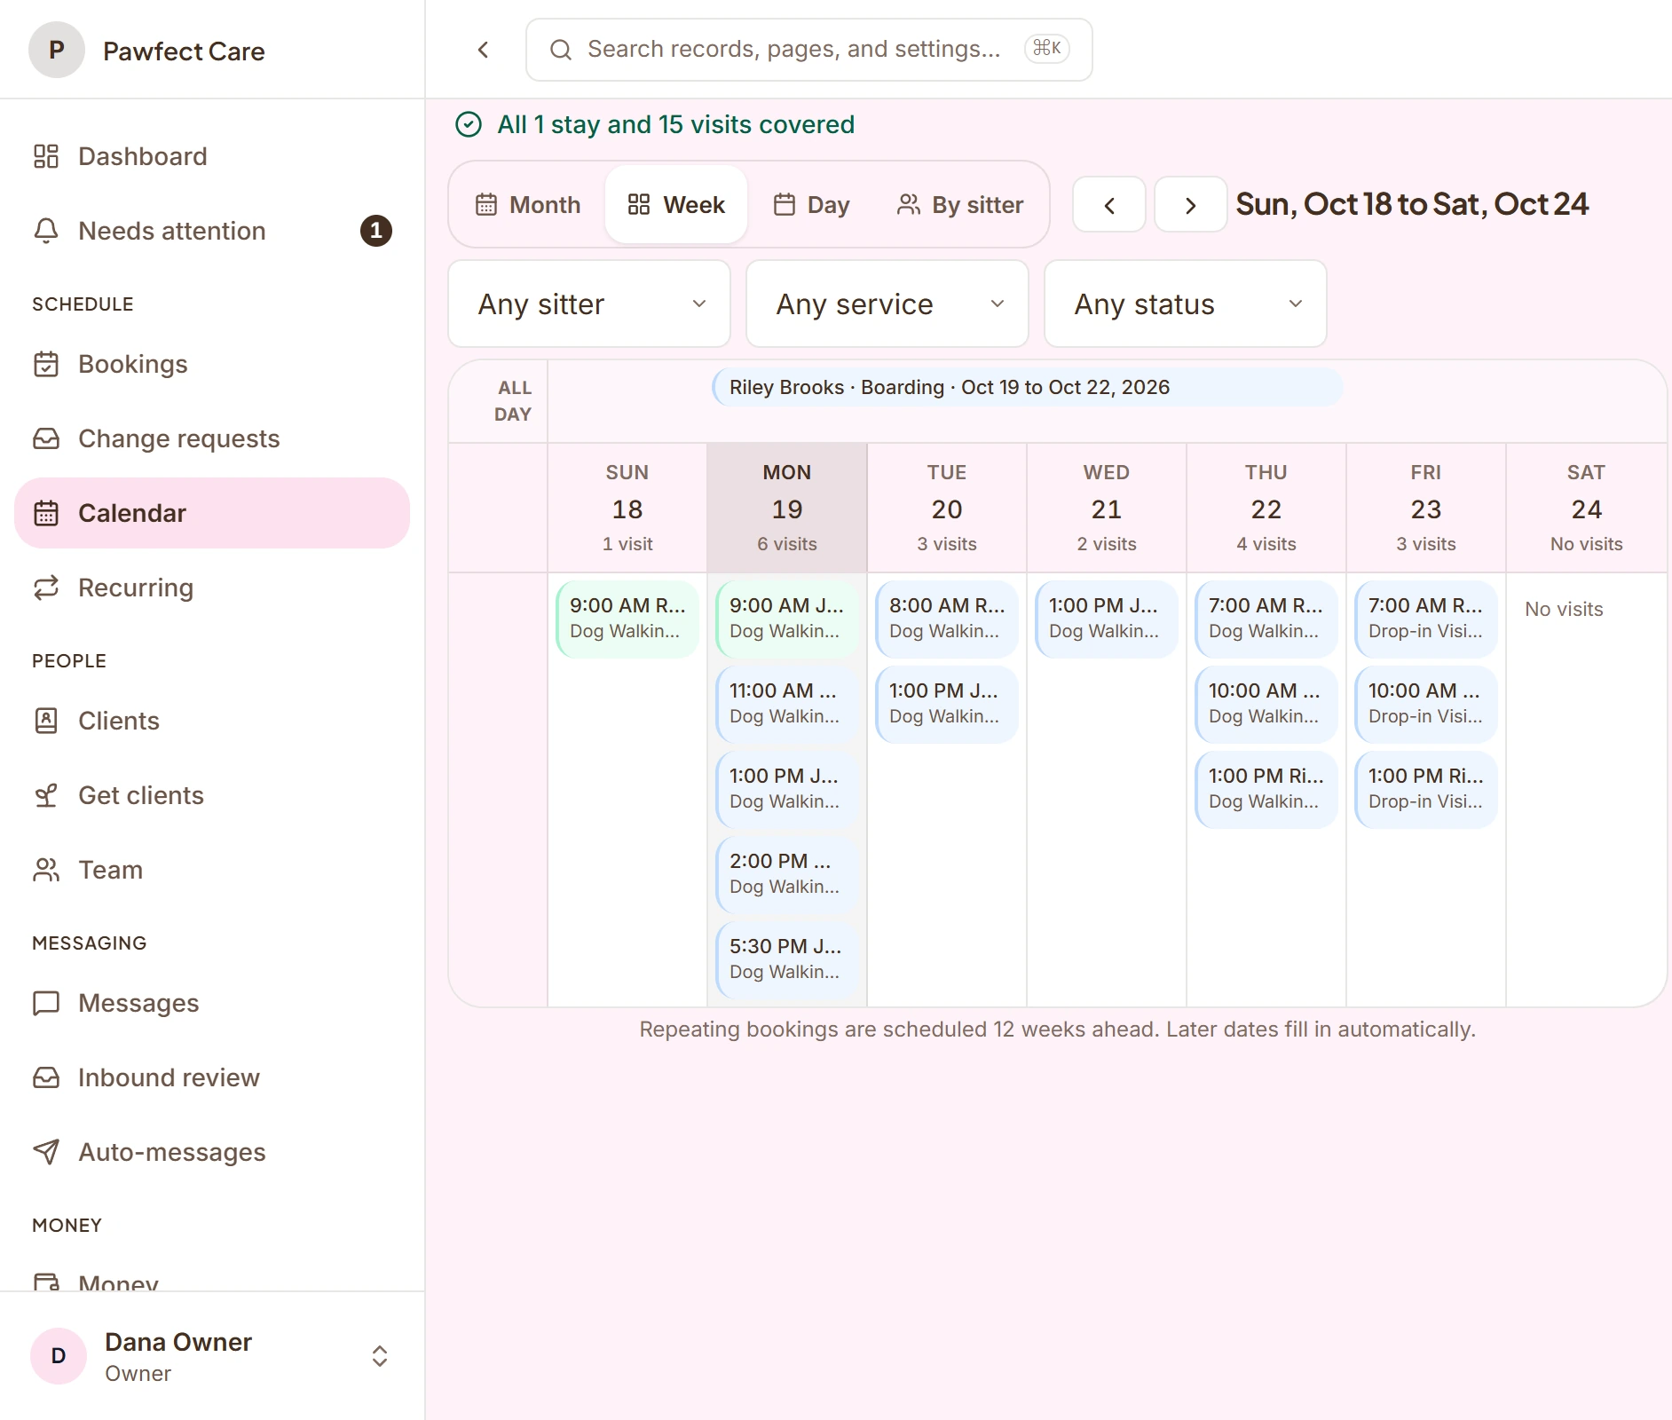Viewport: 1672px width, 1420px height.
Task: Collapse sidebar with the back chevron
Action: point(484,50)
